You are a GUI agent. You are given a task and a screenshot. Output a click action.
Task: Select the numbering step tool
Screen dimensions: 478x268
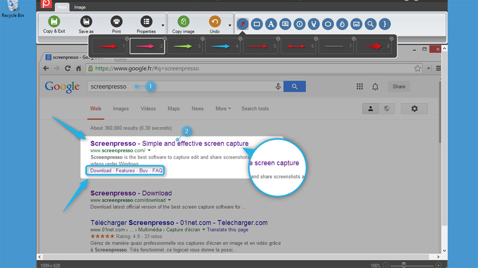tap(300, 24)
